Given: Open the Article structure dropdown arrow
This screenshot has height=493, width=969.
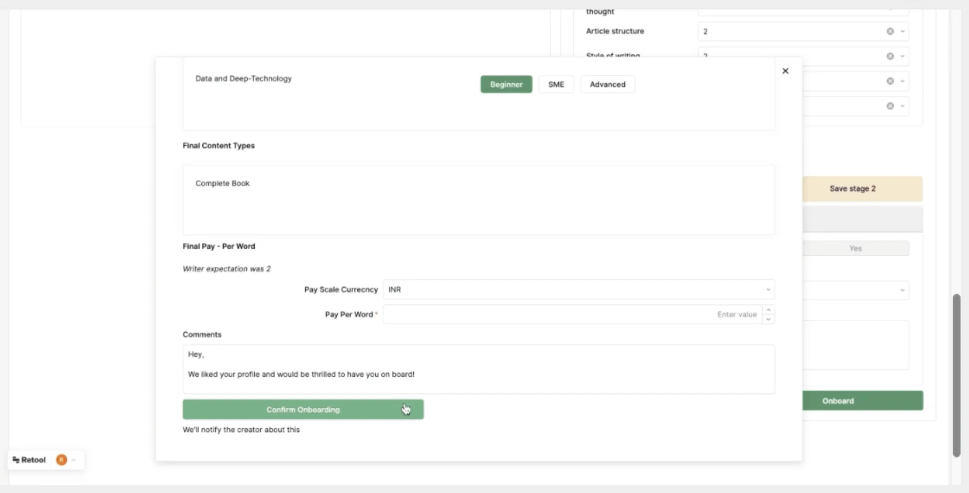Looking at the screenshot, I should (903, 31).
